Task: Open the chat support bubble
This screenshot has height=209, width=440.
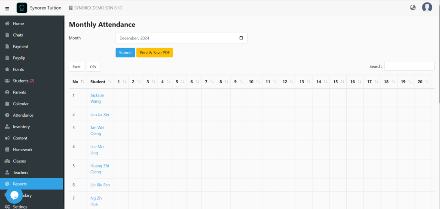Action: pyautogui.click(x=14, y=195)
